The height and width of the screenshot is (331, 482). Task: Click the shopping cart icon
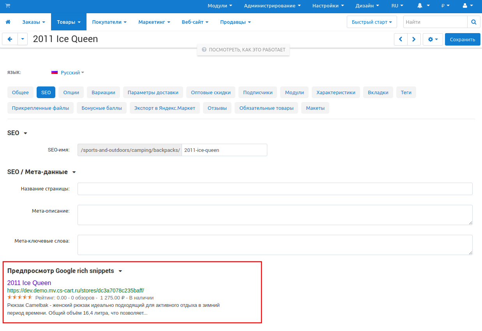point(8,6)
